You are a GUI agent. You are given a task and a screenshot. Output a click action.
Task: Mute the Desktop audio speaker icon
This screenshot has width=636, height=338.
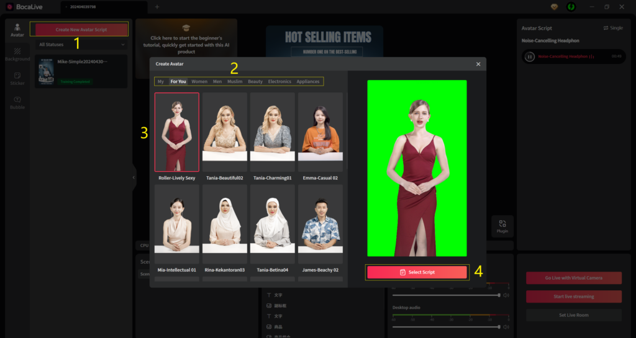click(506, 327)
